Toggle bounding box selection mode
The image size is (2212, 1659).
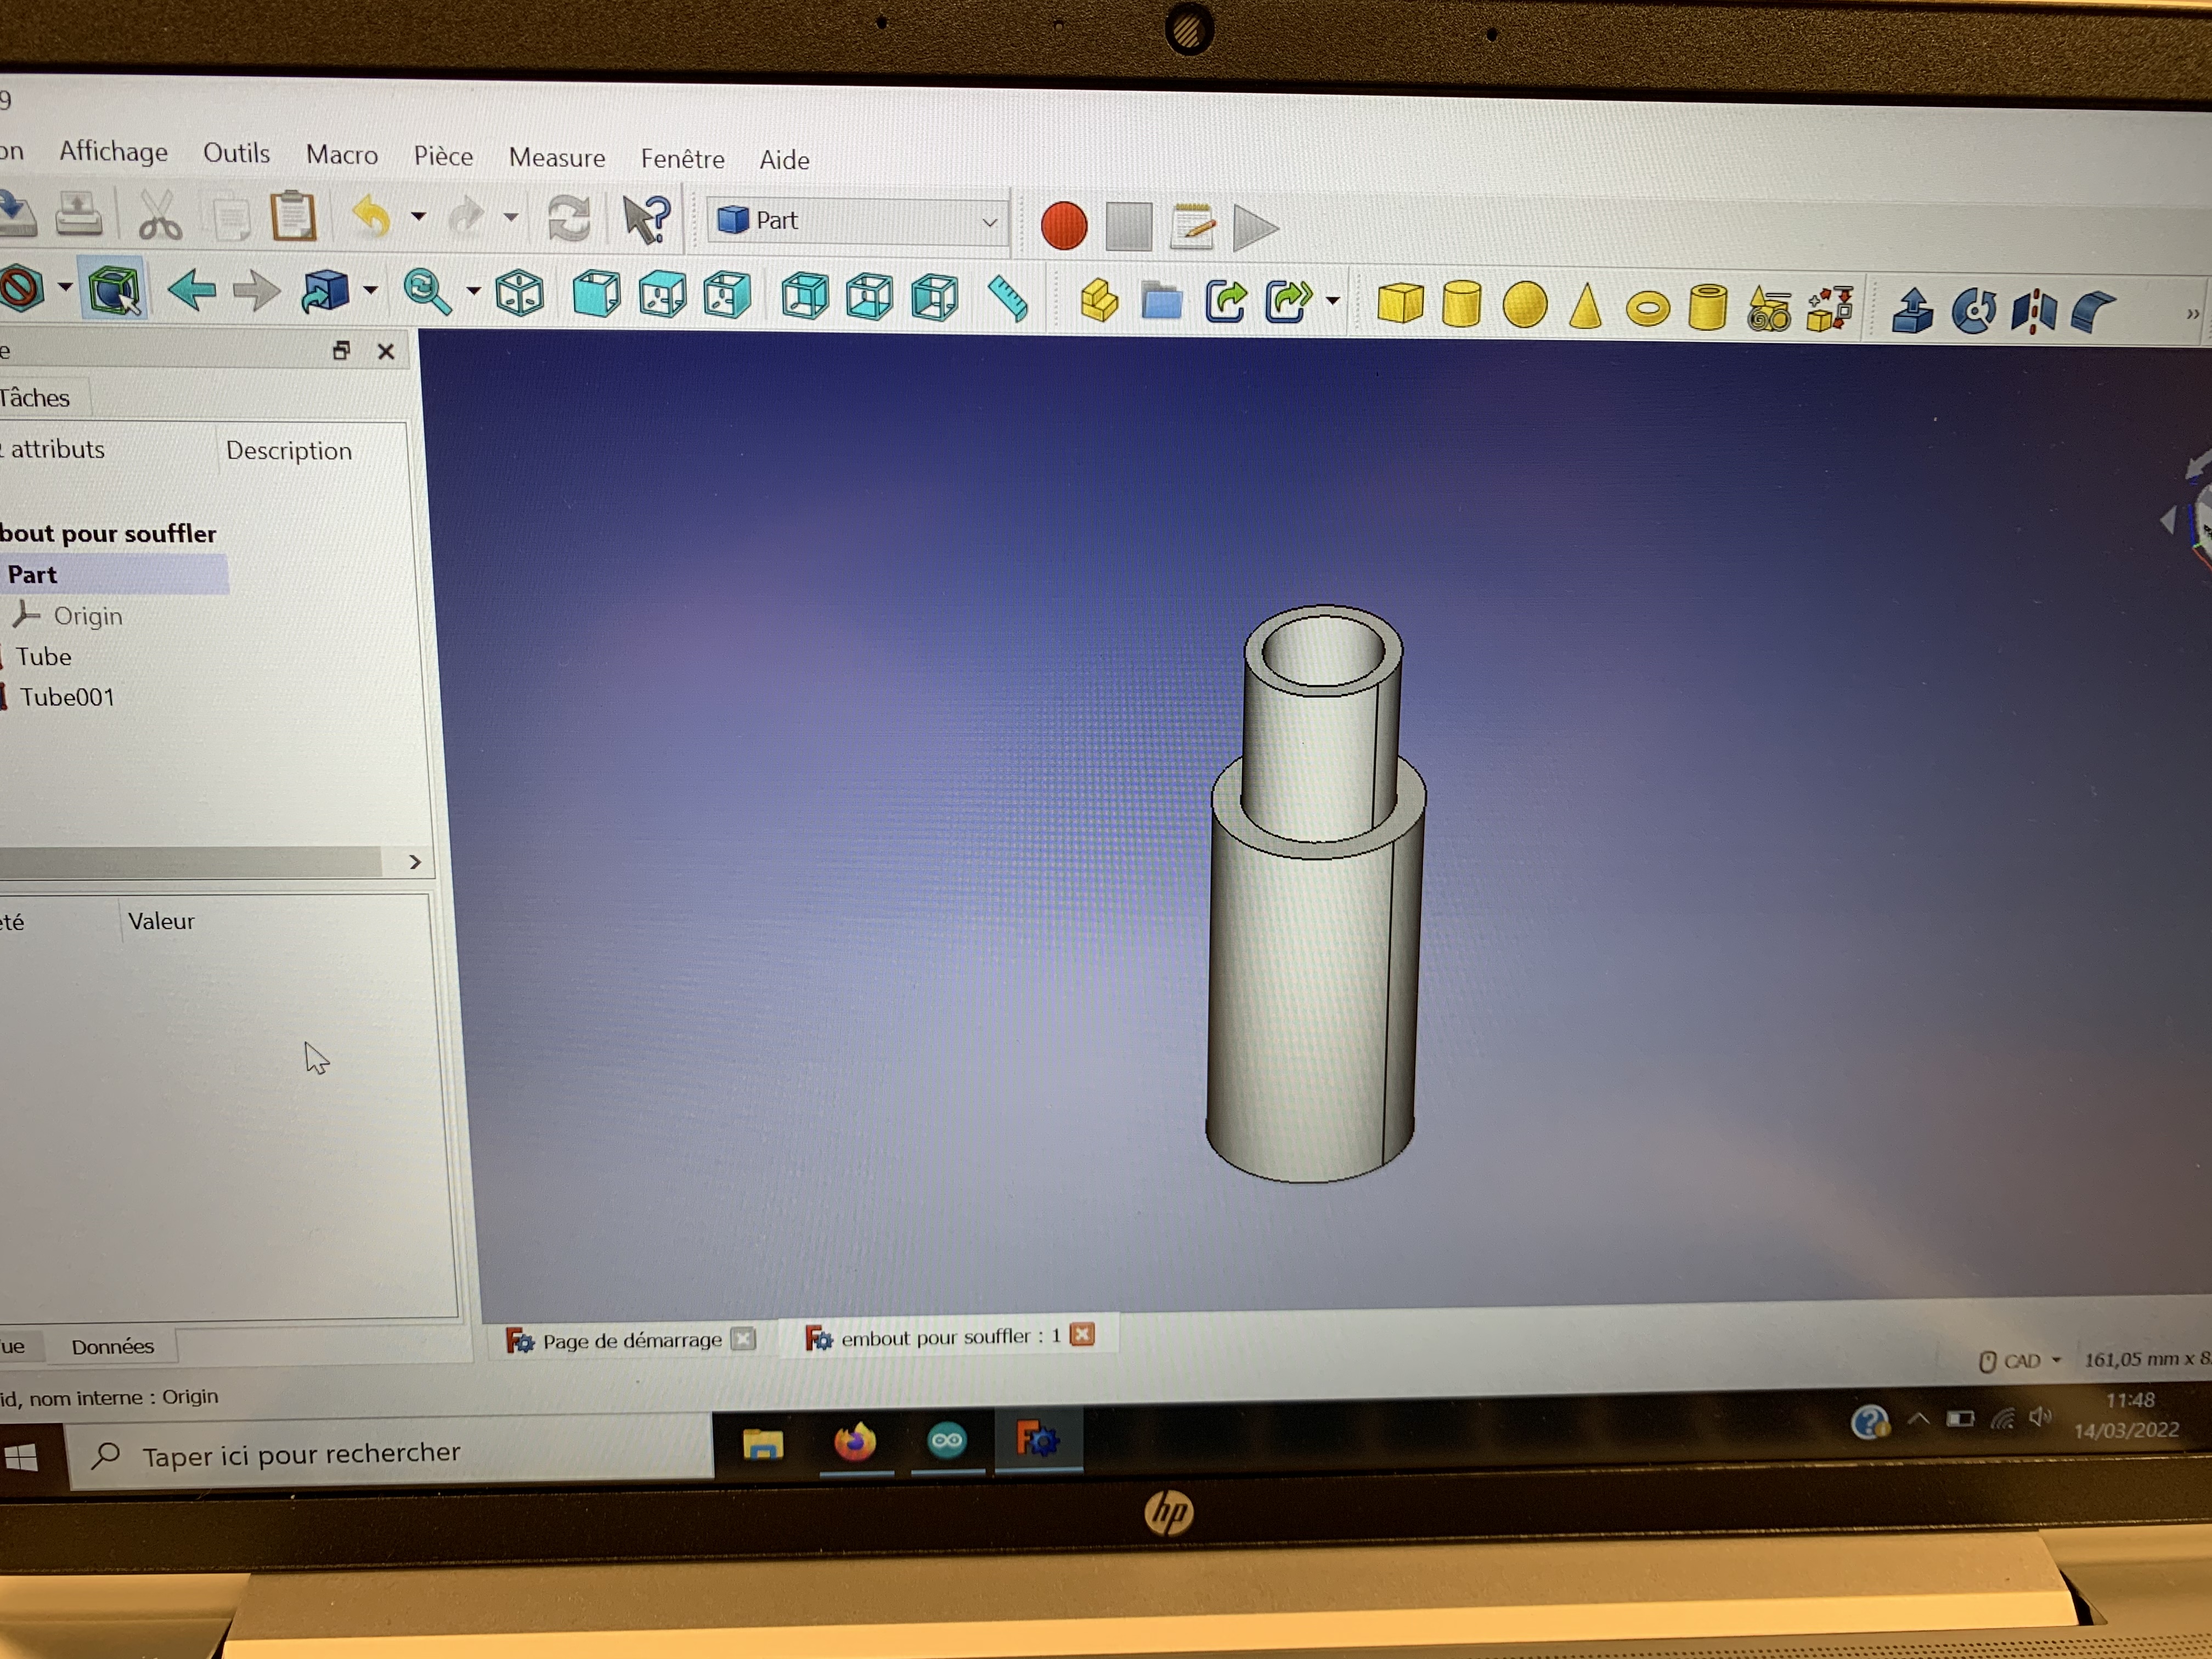pyautogui.click(x=114, y=291)
